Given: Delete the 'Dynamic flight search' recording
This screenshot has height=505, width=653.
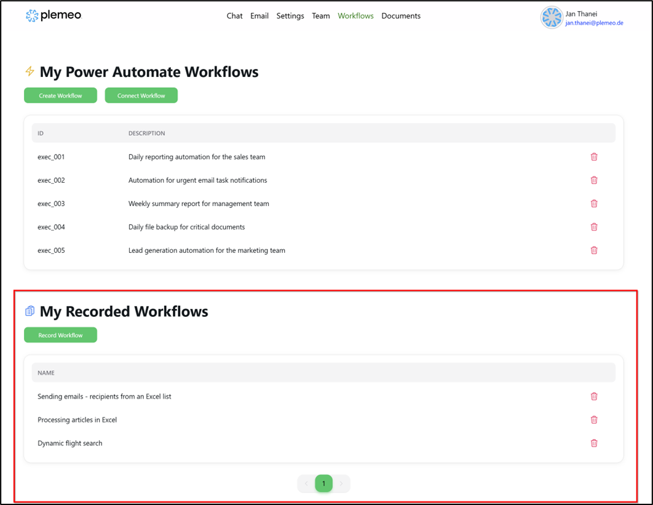Looking at the screenshot, I should (x=593, y=443).
